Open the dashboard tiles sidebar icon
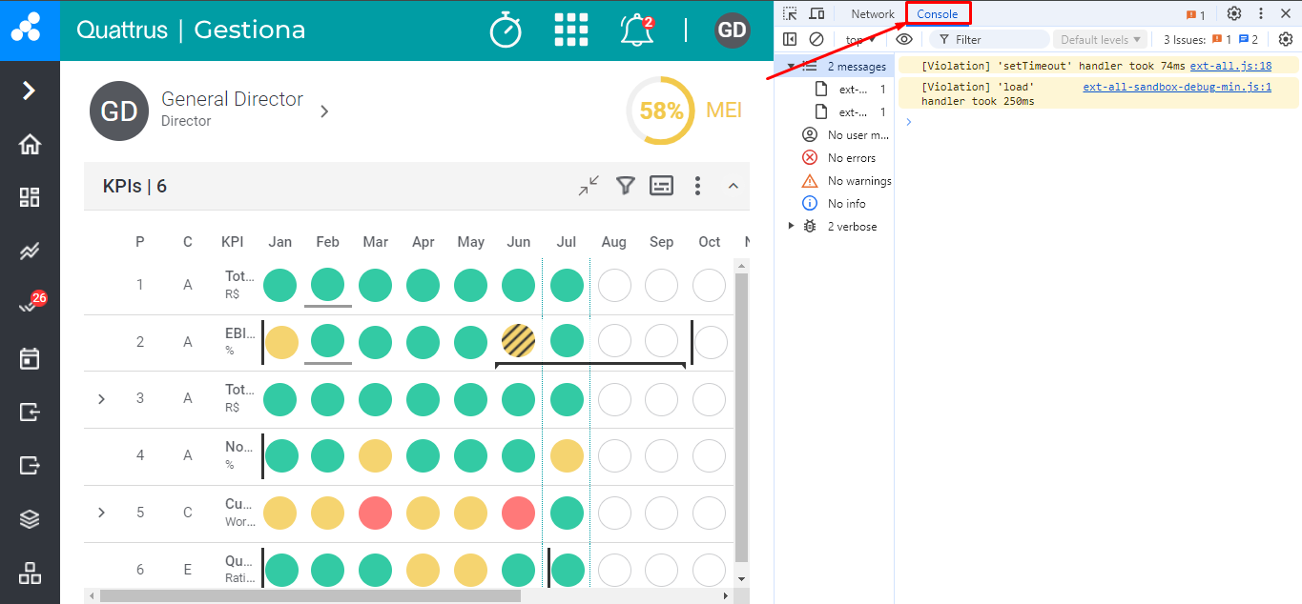1302x604 pixels. point(30,197)
